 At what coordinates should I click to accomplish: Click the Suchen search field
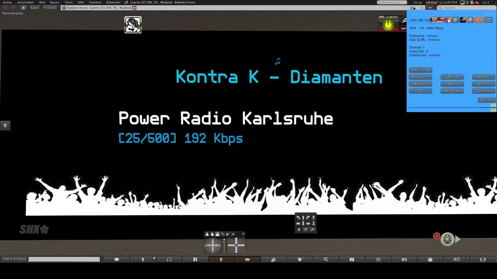coord(466,8)
